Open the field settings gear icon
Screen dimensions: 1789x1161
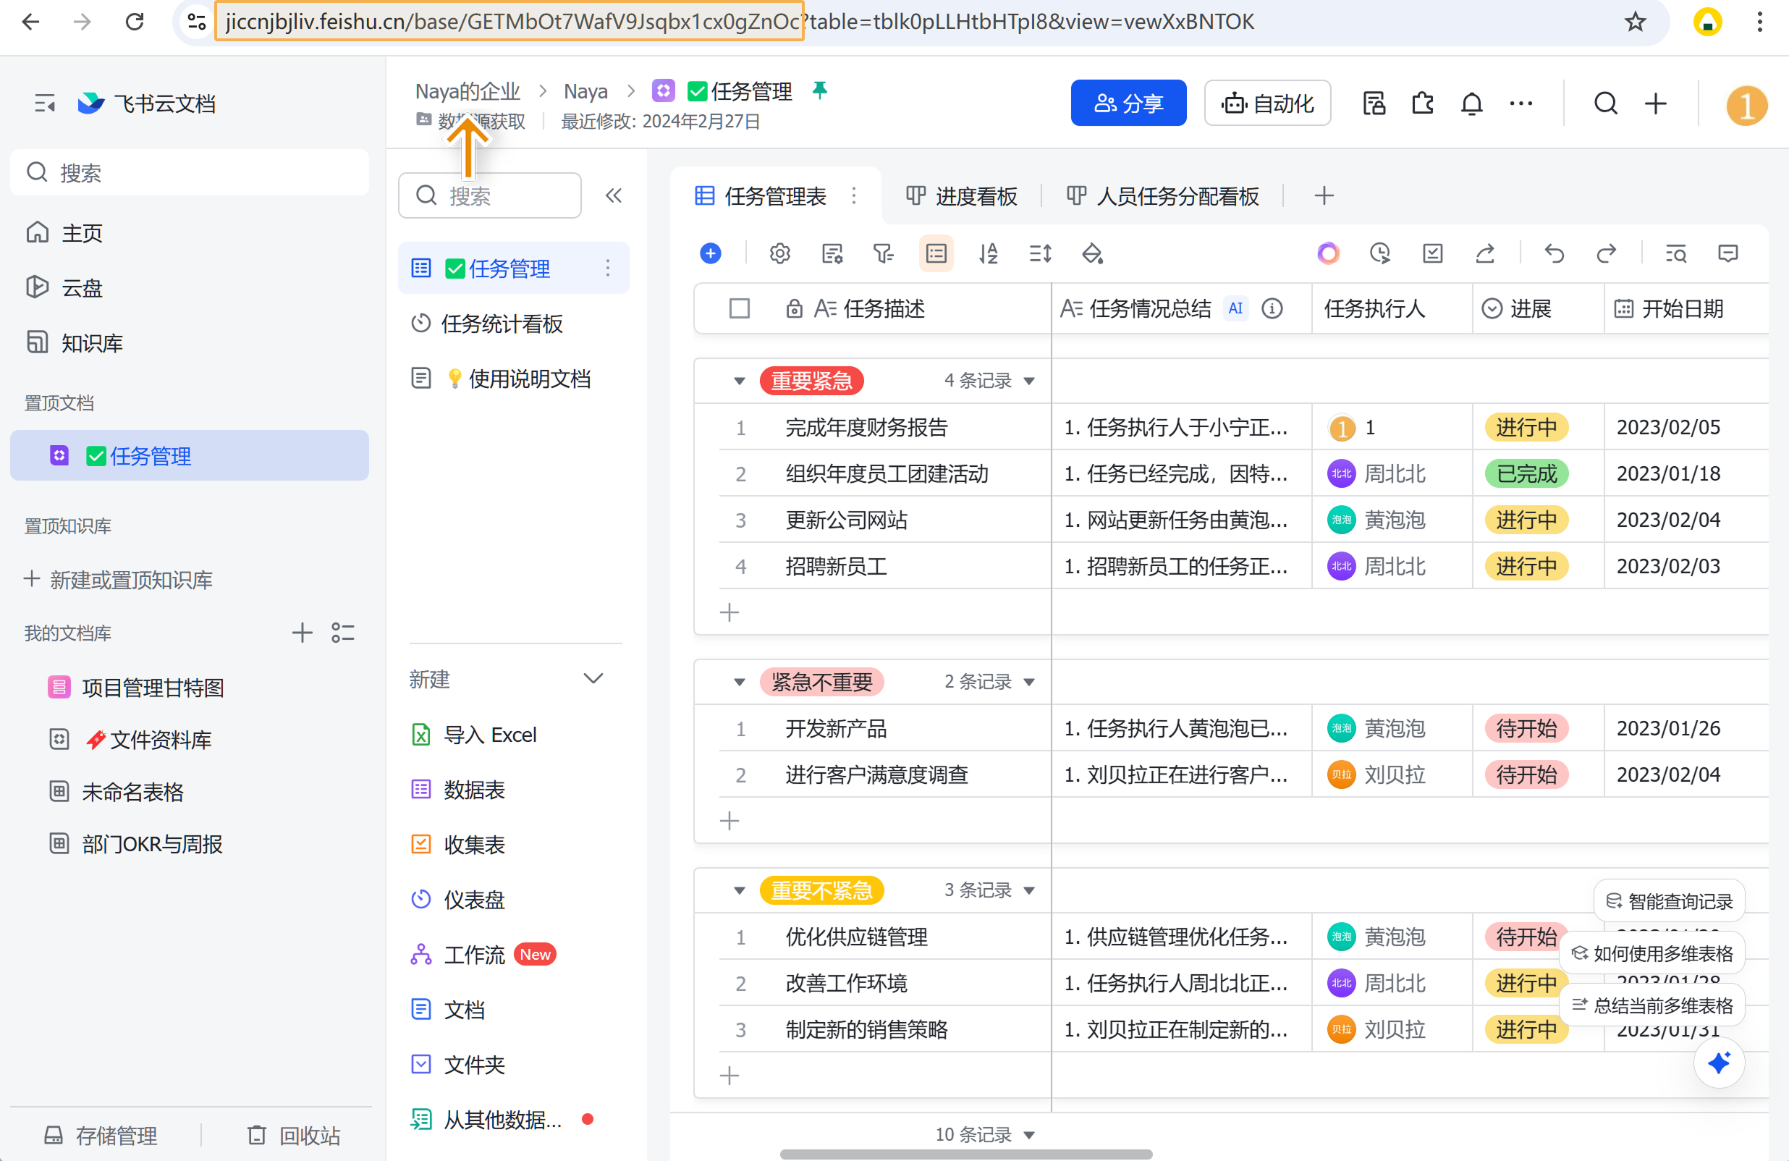point(779,253)
